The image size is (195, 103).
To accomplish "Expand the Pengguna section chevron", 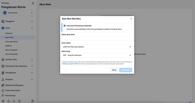I will 32,21.
